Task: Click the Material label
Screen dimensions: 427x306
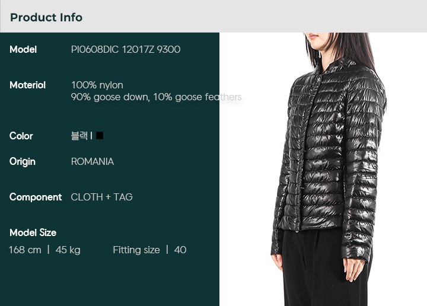Action: tap(27, 85)
